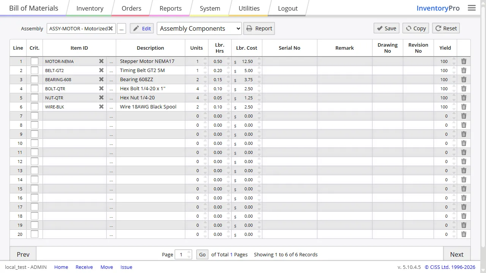Delete line 6 Wire 18AWG row

464,107
